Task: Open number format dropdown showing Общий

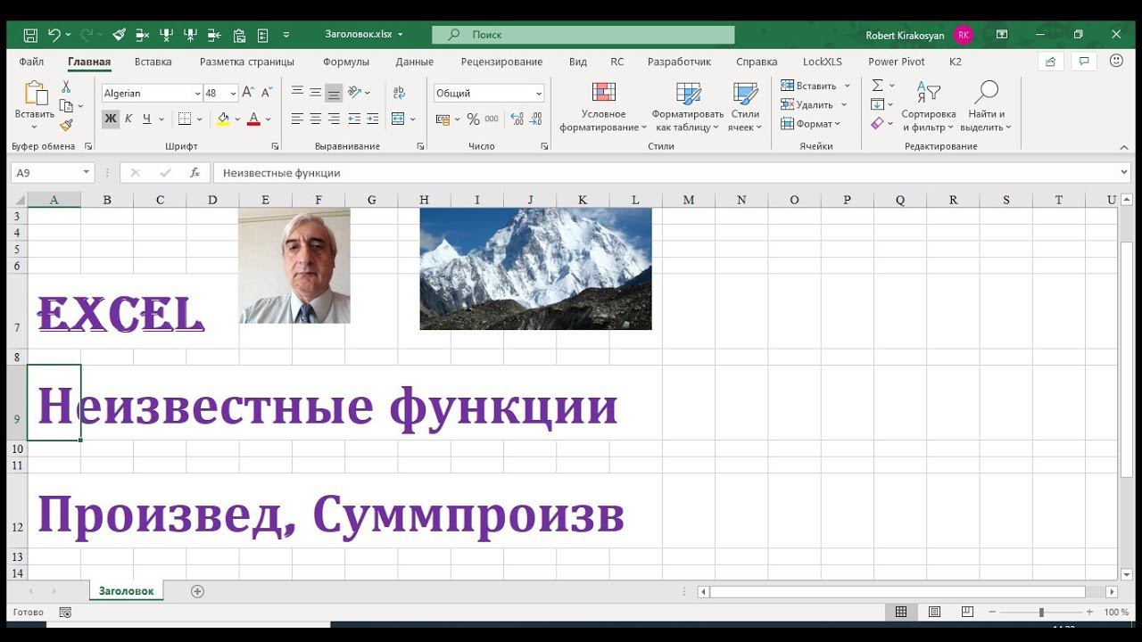Action: tap(539, 93)
